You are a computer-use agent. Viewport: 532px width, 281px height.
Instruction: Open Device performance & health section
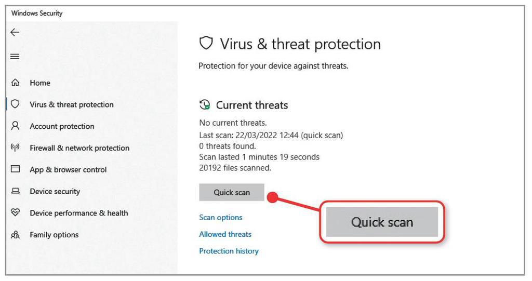tap(79, 213)
